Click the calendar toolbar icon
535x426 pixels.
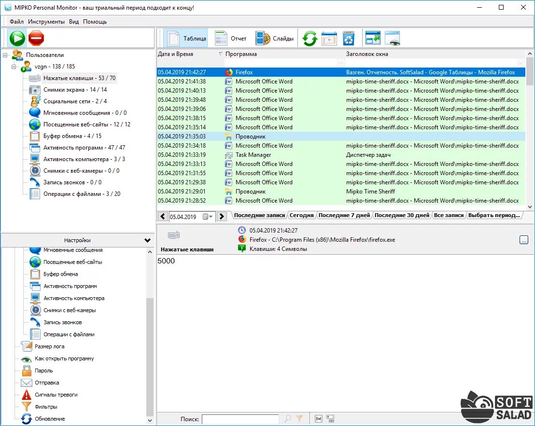329,39
